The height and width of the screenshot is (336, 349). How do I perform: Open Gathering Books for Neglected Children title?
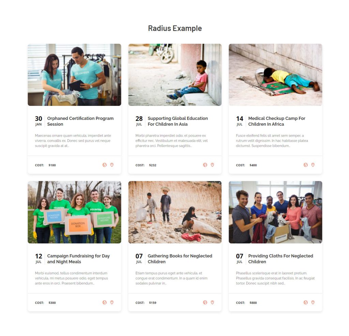click(x=180, y=259)
